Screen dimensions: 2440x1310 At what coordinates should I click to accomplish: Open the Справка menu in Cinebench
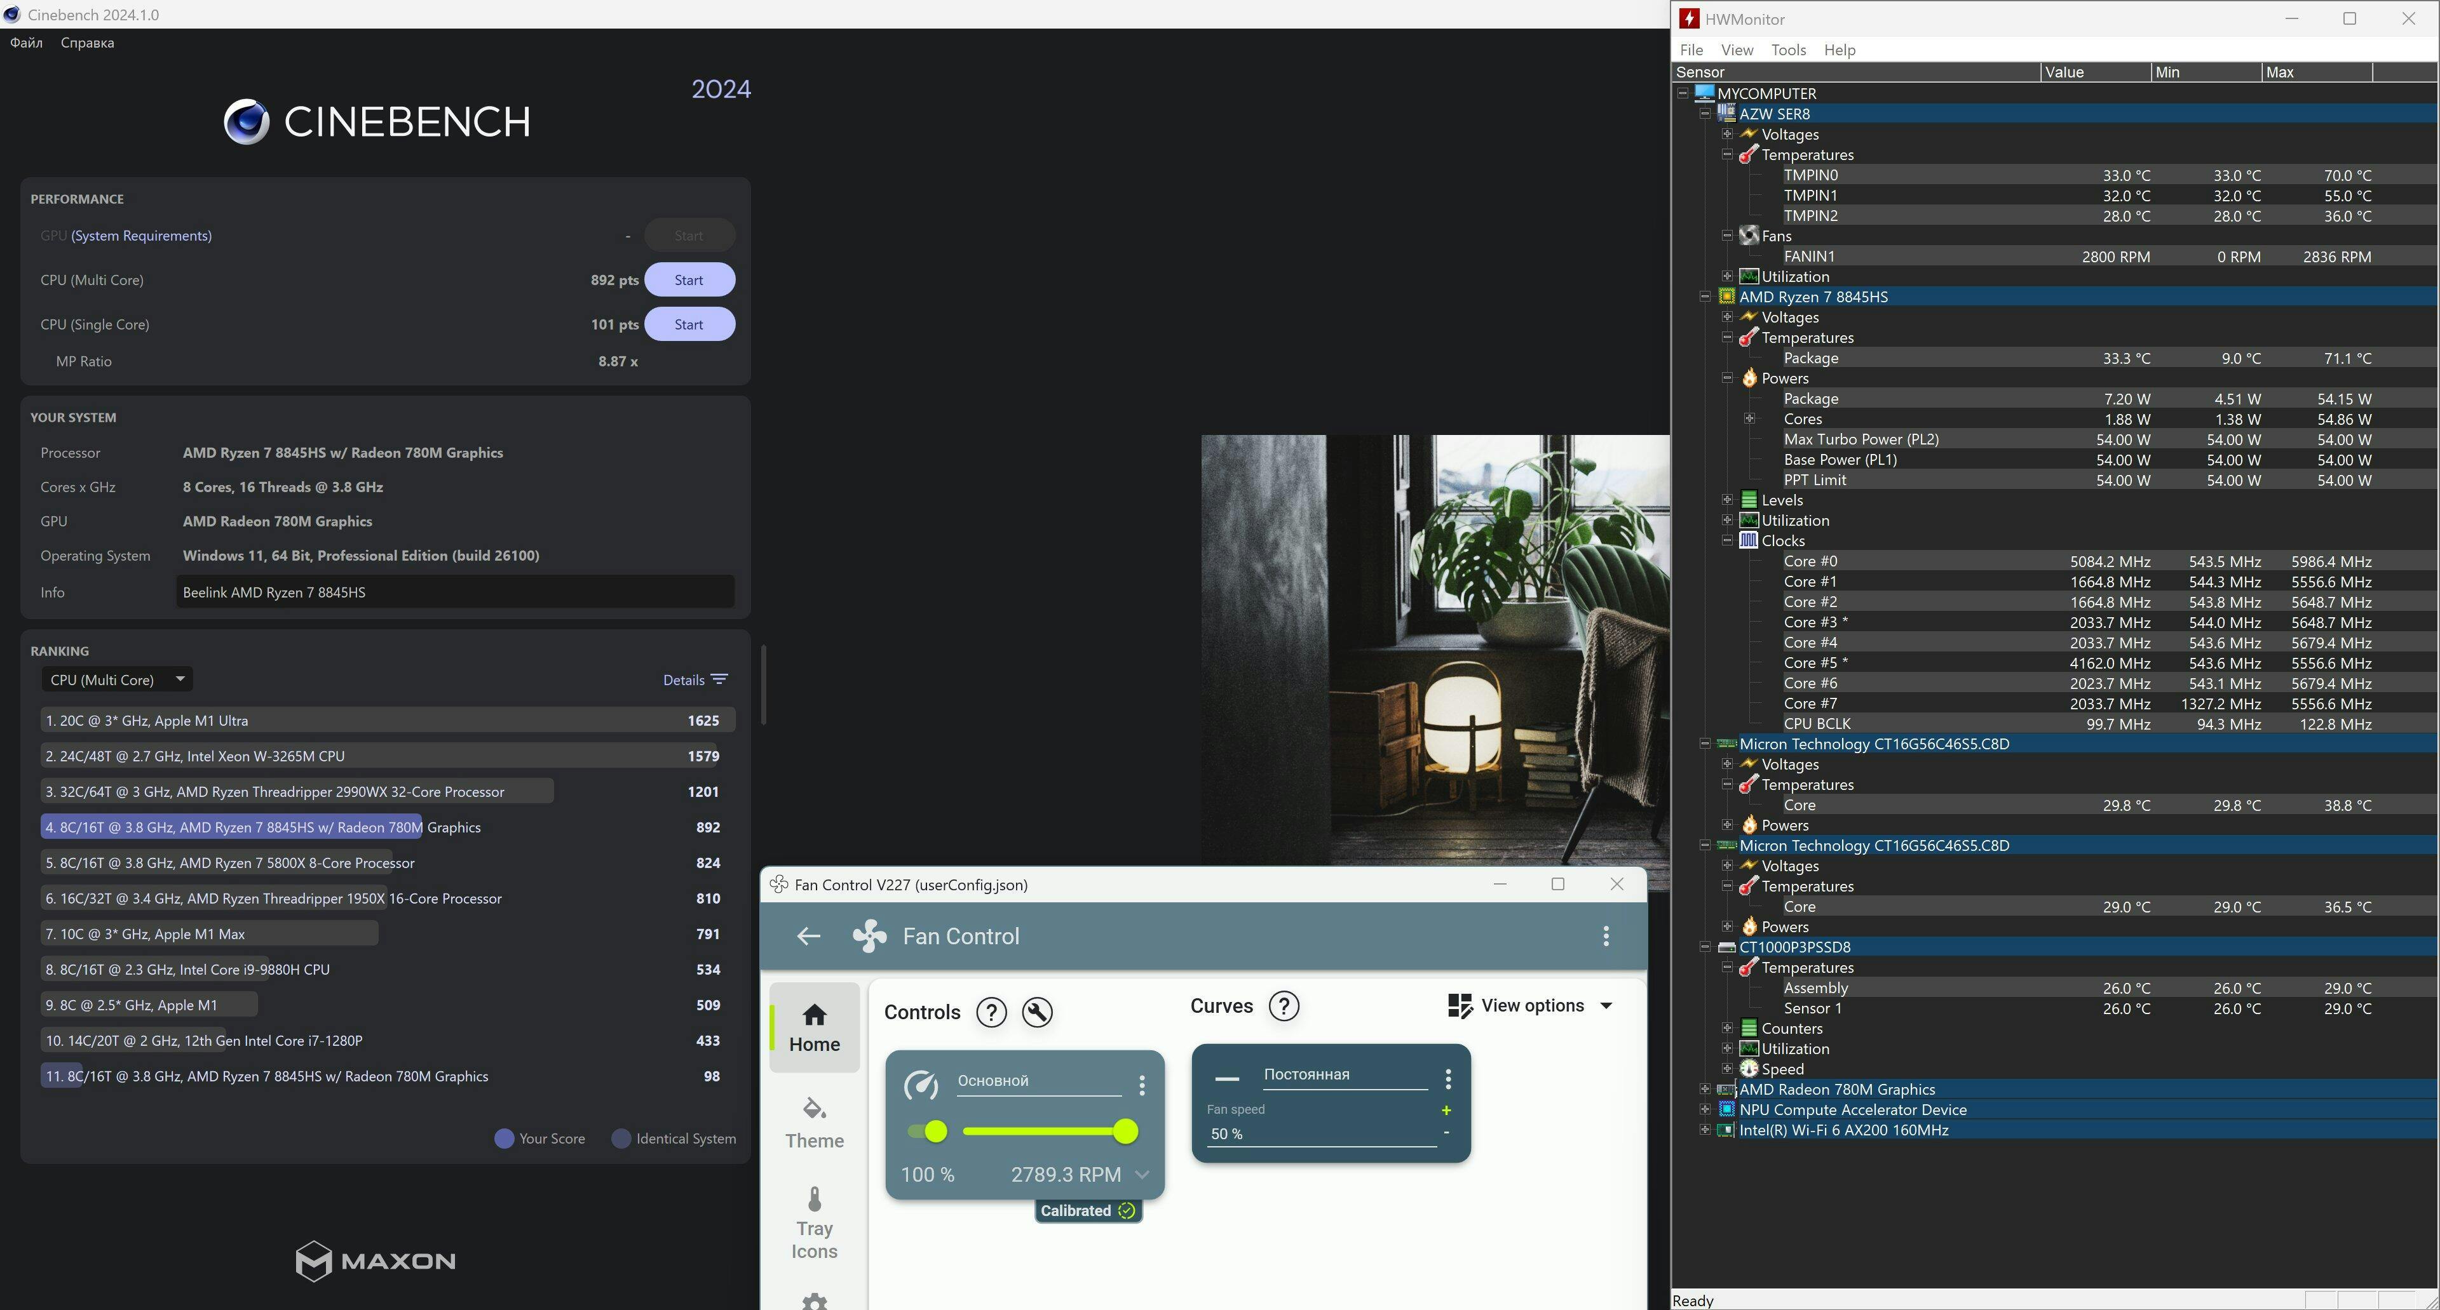(x=87, y=43)
